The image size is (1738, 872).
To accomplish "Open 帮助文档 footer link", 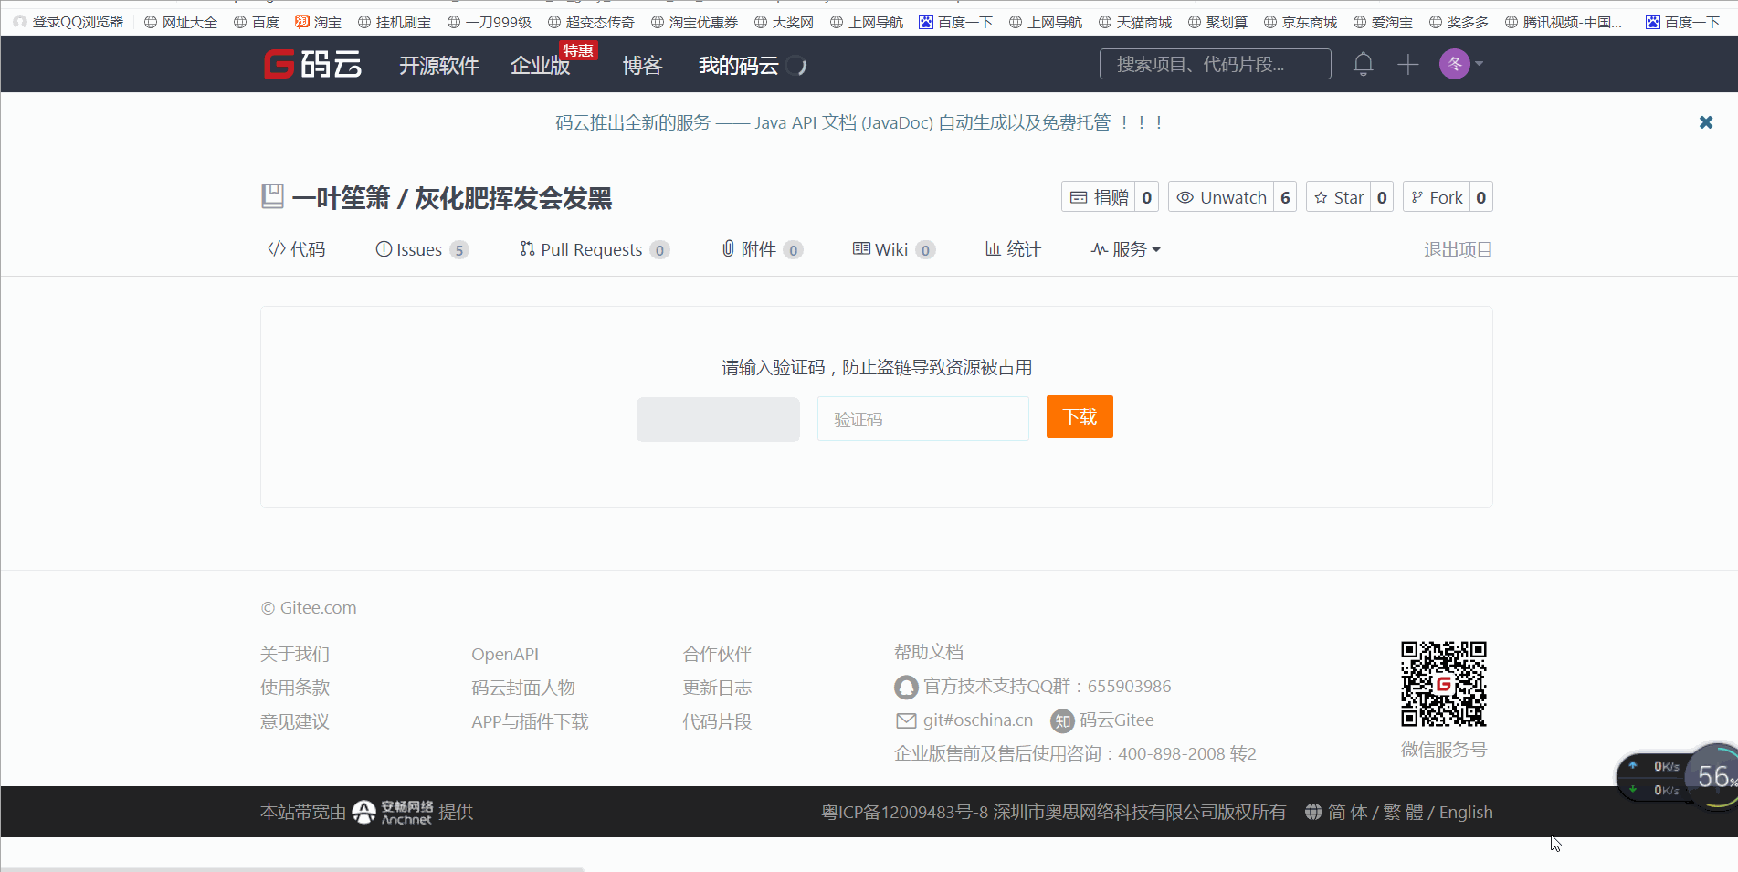I will pos(929,652).
